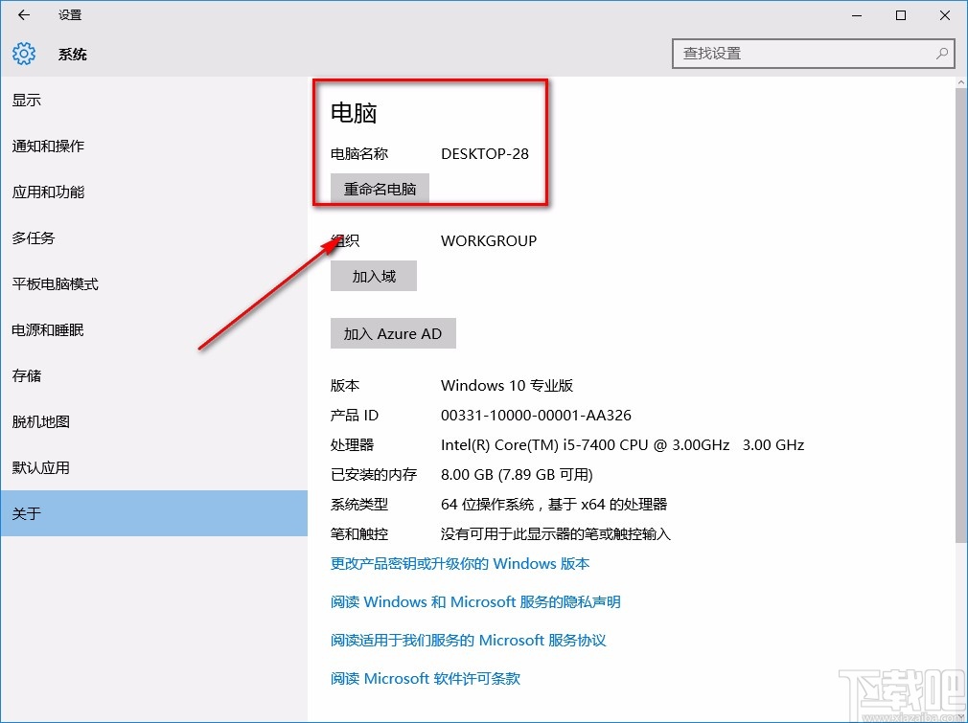Open the 存储 settings page
Image resolution: width=968 pixels, height=723 pixels.
[x=26, y=375]
